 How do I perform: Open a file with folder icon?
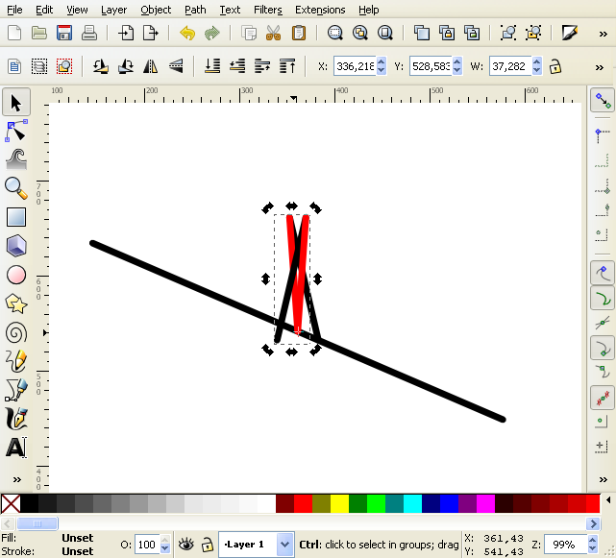pos(39,33)
